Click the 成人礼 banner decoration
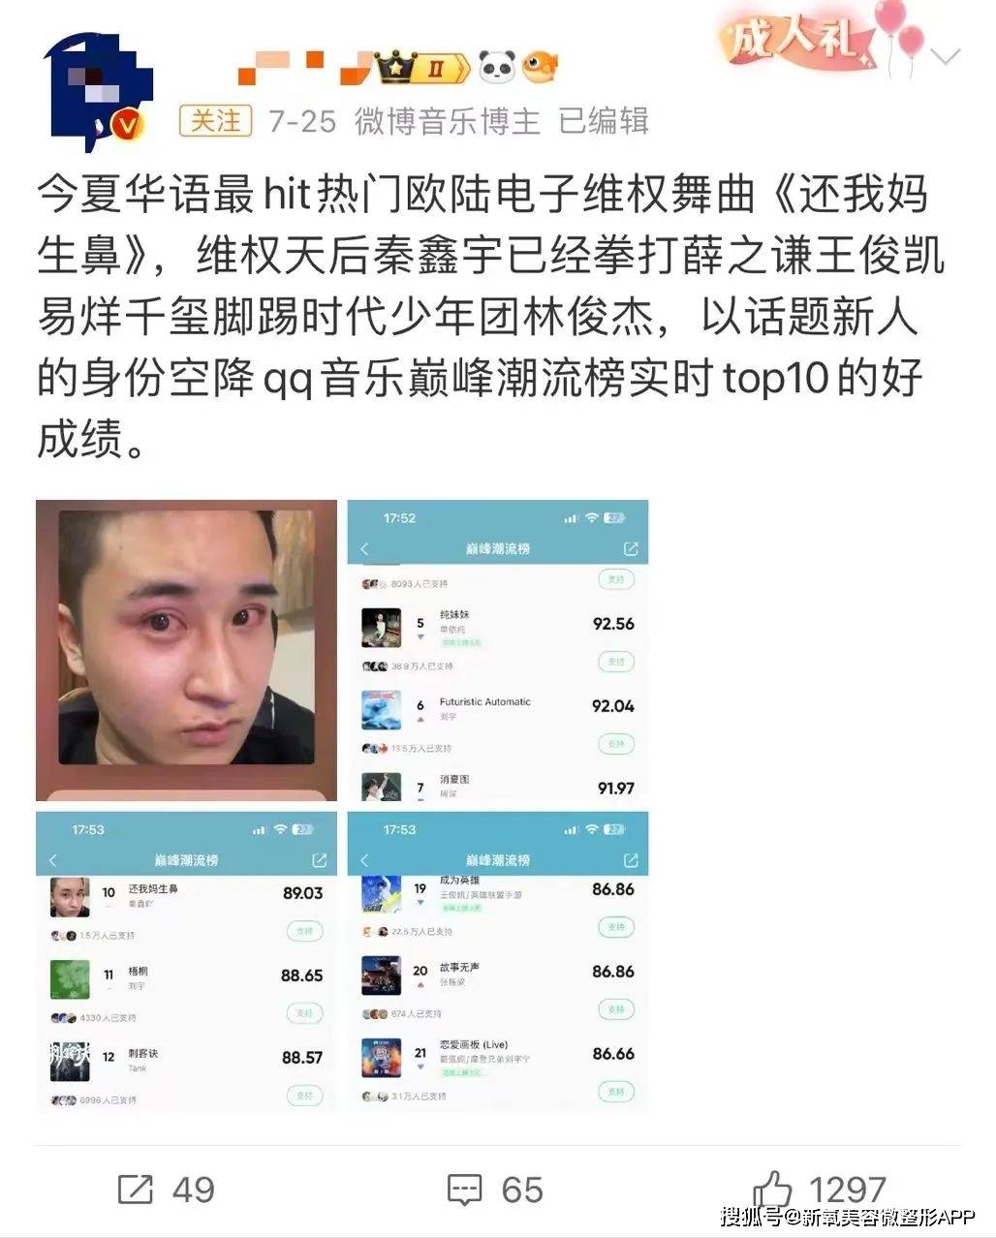 (x=819, y=37)
